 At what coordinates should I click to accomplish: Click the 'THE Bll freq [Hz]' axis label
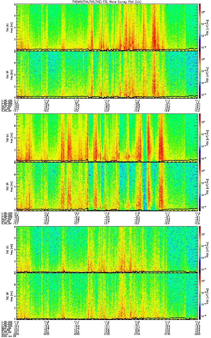[10, 296]
